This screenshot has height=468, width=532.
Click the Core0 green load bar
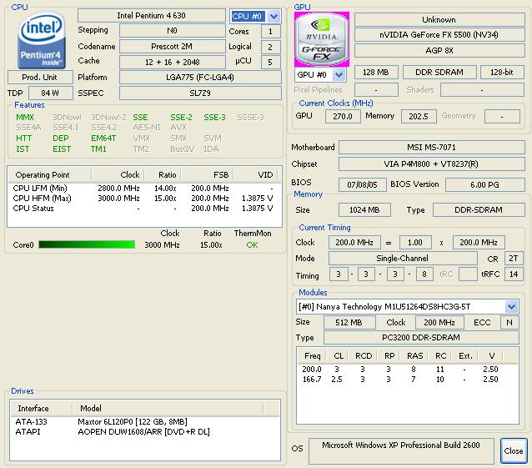(x=87, y=244)
